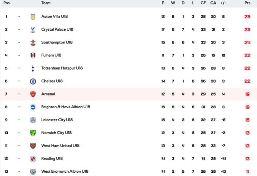Click the Team column header

pyautogui.click(x=46, y=3)
